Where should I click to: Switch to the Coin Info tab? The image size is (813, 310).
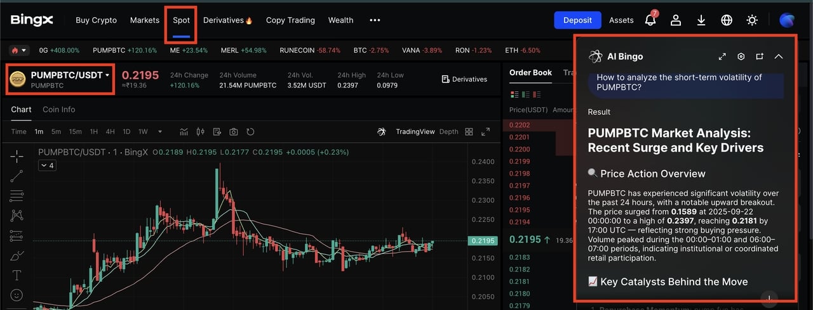58,110
